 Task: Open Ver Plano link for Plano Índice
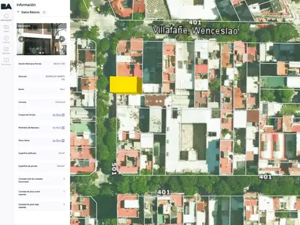click(x=58, y=141)
